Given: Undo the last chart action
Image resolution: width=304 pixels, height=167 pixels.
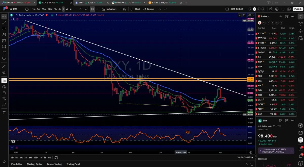Looking at the screenshot, I should pos(160,9).
